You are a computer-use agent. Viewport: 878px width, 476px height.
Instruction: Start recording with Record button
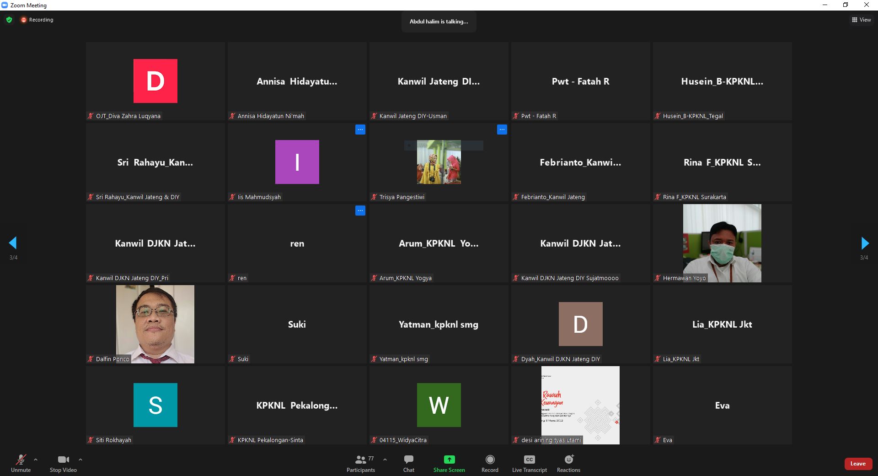pos(490,463)
